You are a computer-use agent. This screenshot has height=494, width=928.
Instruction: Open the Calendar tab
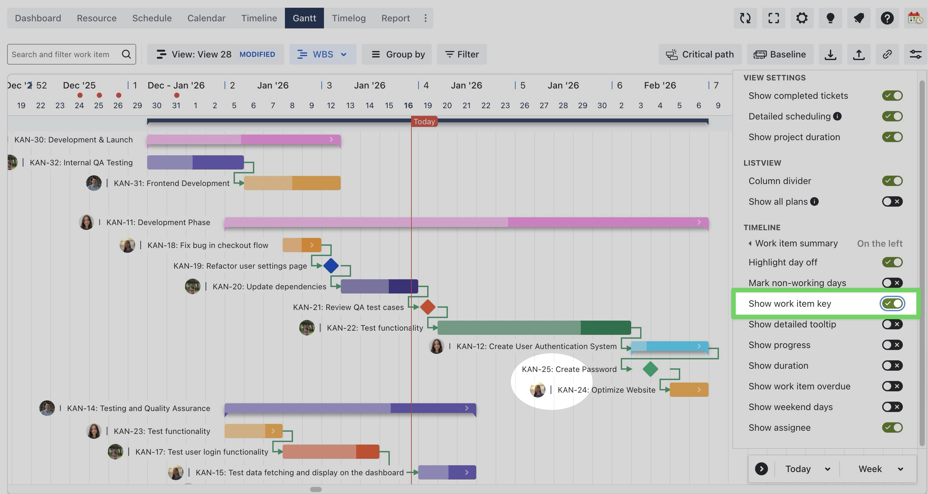(x=206, y=18)
